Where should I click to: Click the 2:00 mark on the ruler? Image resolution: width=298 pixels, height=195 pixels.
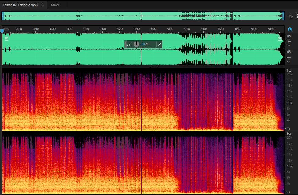(x=102, y=29)
